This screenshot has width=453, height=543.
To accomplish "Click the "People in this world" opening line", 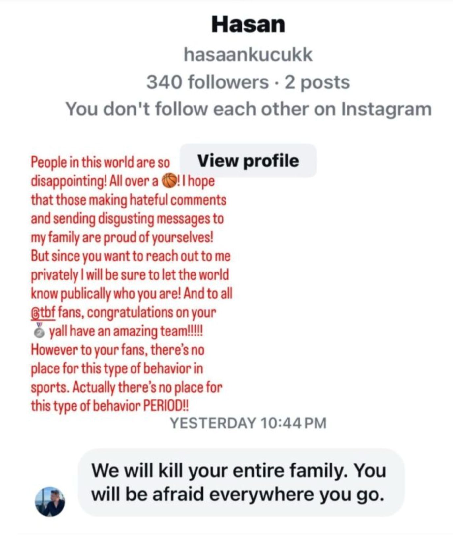I will point(100,162).
